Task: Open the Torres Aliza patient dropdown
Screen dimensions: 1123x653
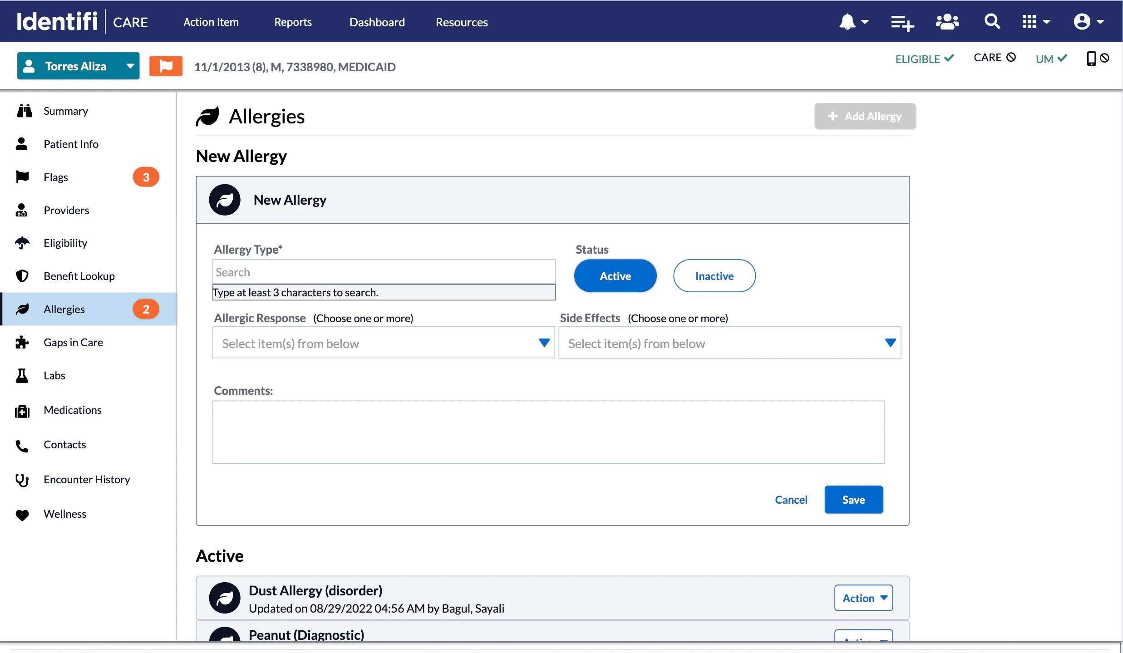Action: coord(78,66)
